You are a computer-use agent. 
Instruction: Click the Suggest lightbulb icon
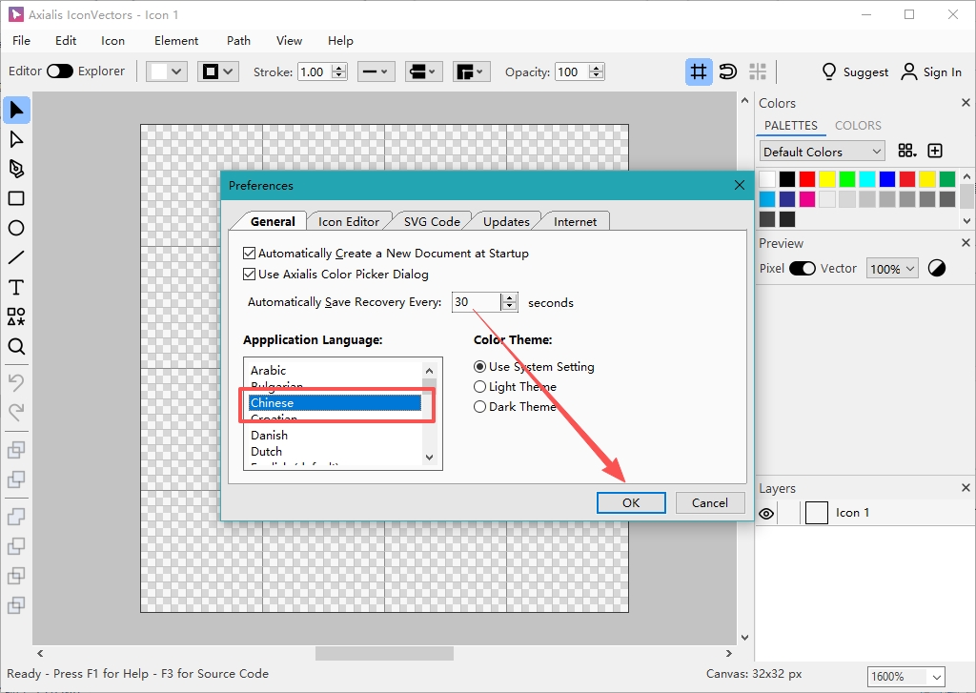tap(829, 71)
